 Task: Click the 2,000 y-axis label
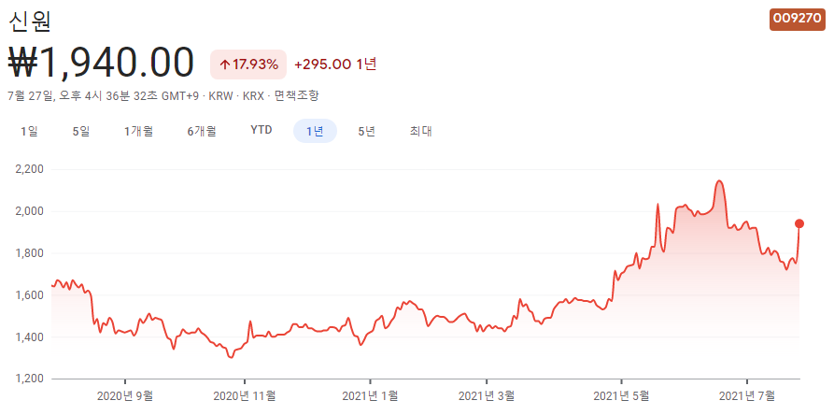click(x=29, y=212)
